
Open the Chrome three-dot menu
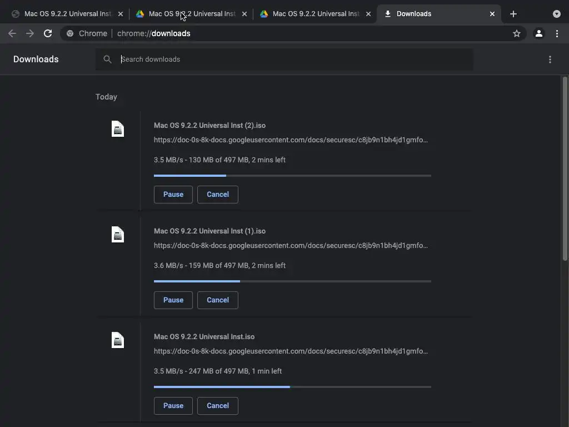[557, 33]
